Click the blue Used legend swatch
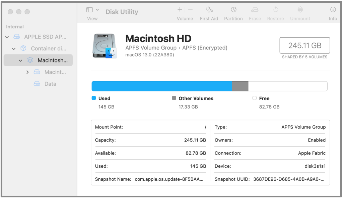The image size is (343, 198). (x=94, y=98)
